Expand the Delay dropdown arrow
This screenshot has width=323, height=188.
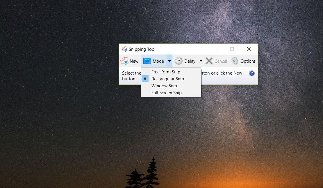tap(201, 61)
